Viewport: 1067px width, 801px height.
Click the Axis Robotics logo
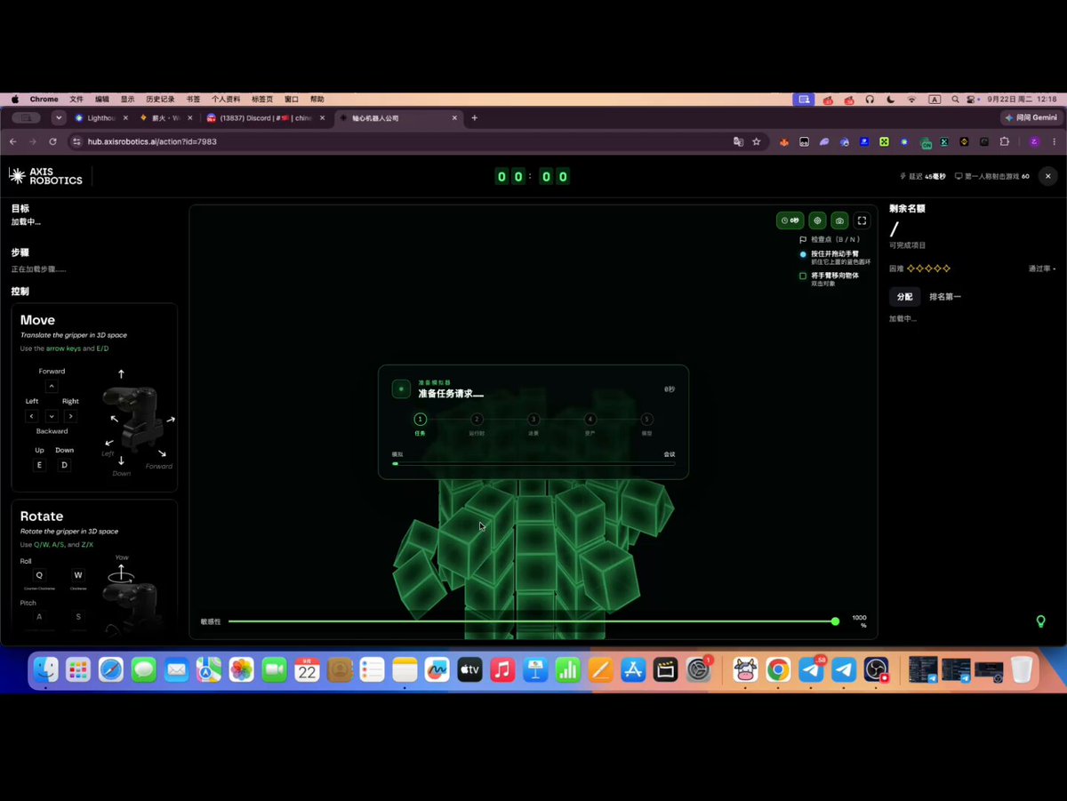(45, 176)
